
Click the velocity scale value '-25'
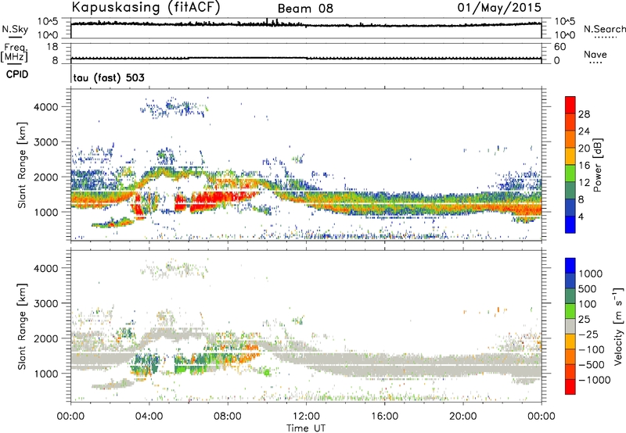click(x=588, y=334)
